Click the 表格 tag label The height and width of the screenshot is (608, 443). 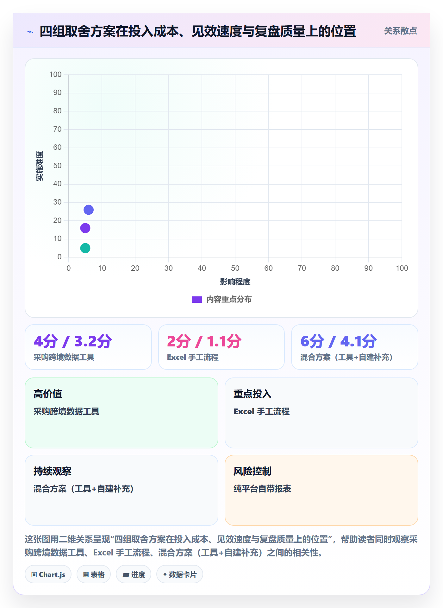tap(97, 575)
